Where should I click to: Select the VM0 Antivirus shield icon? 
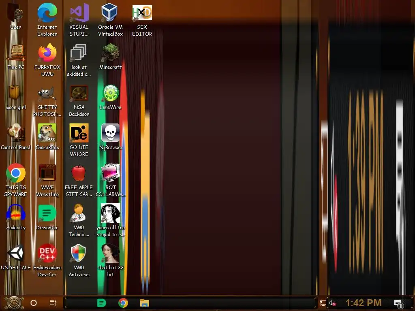coord(79,261)
